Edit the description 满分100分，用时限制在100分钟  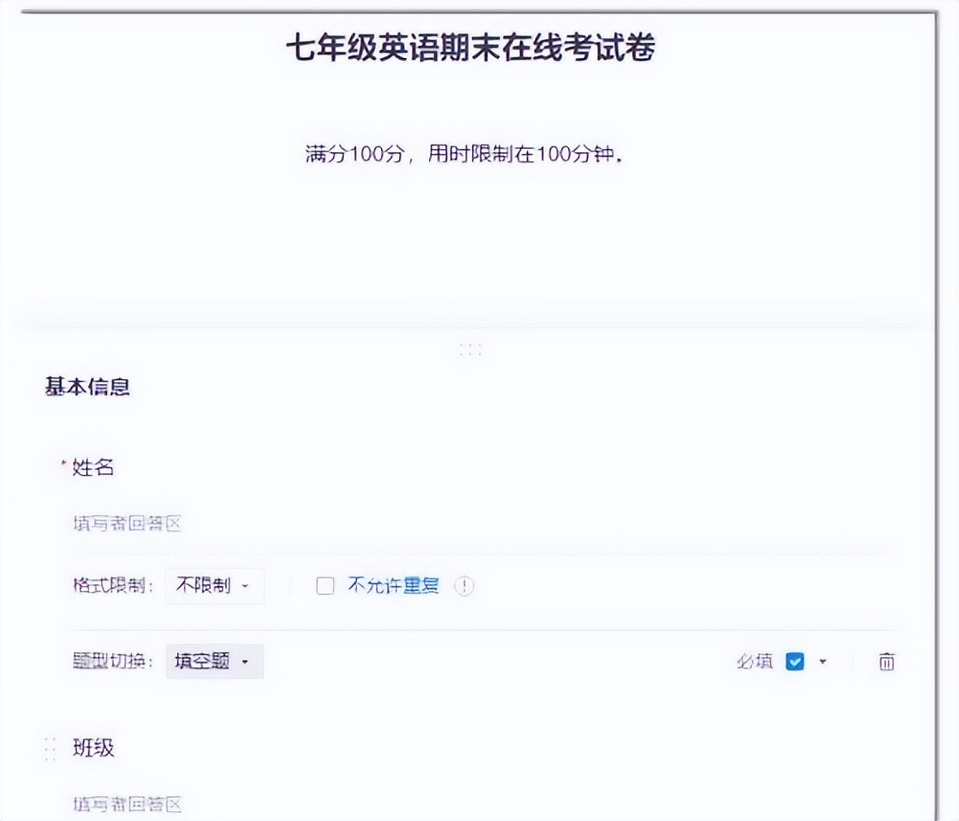click(x=465, y=153)
